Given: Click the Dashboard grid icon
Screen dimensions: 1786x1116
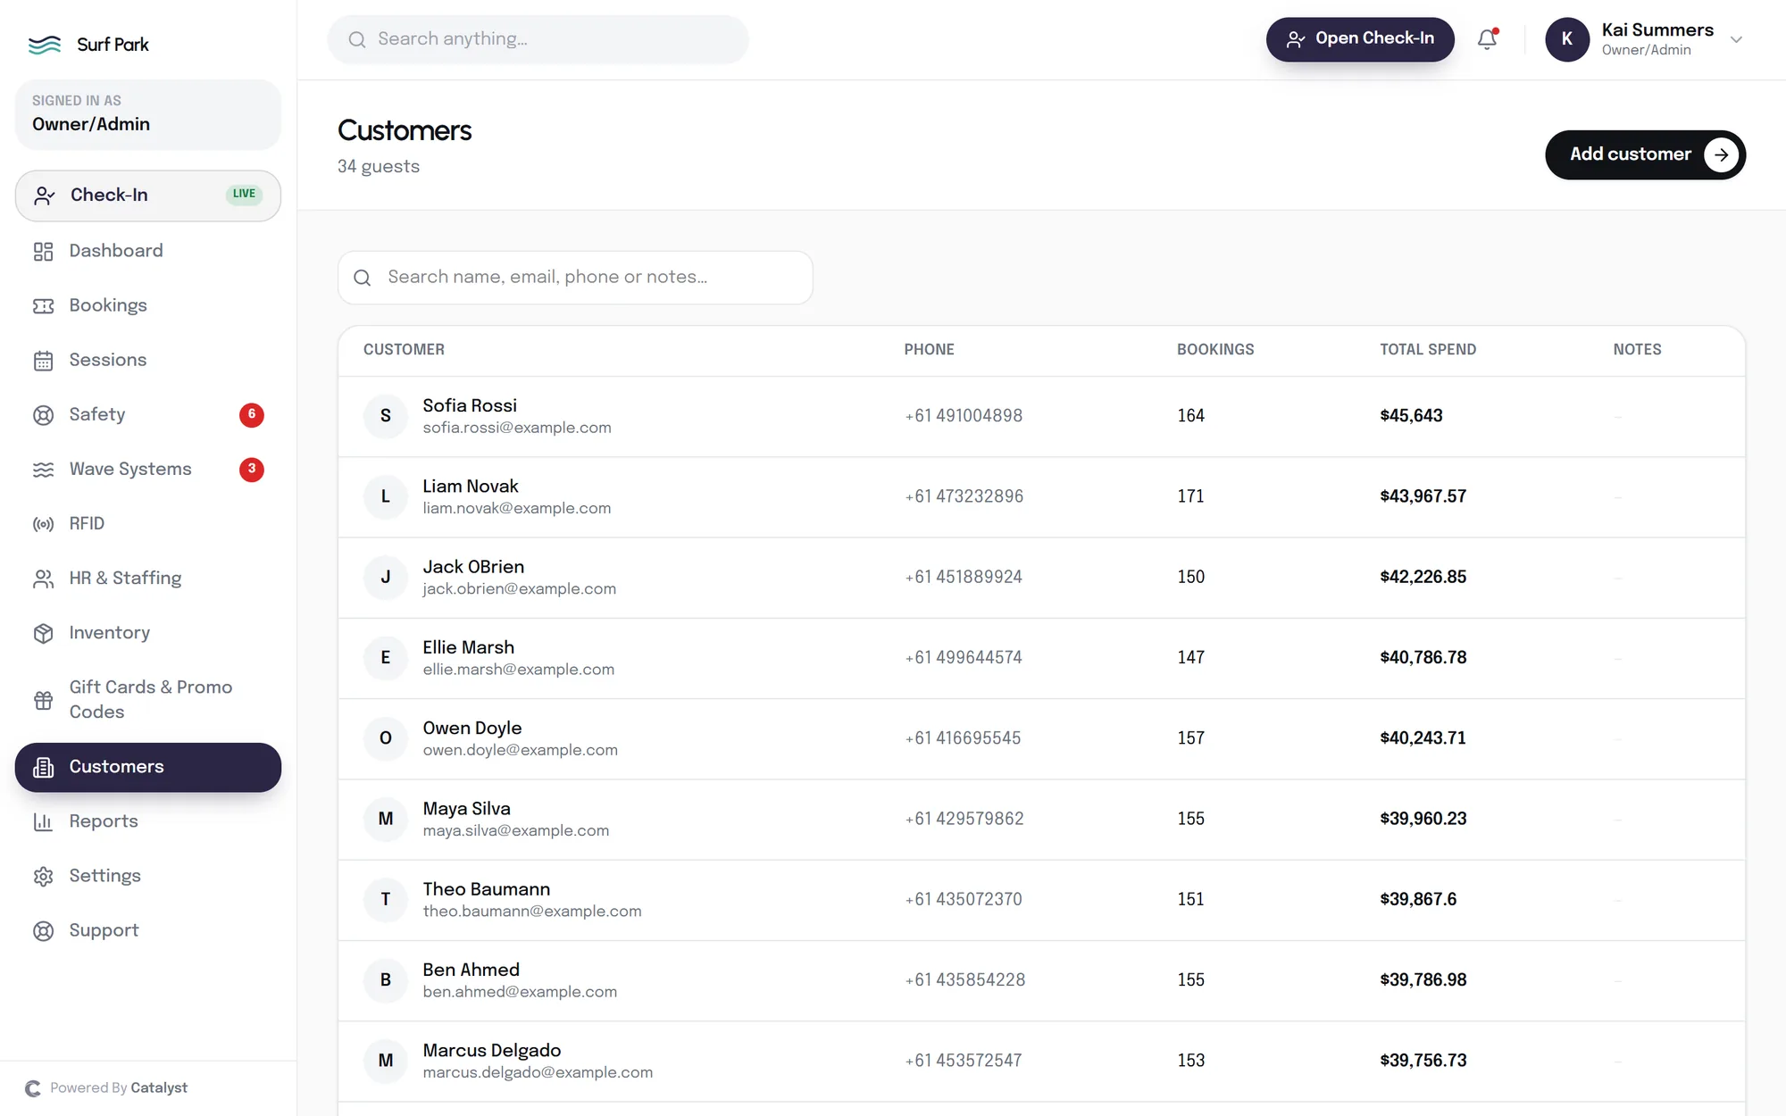Looking at the screenshot, I should click(x=43, y=252).
